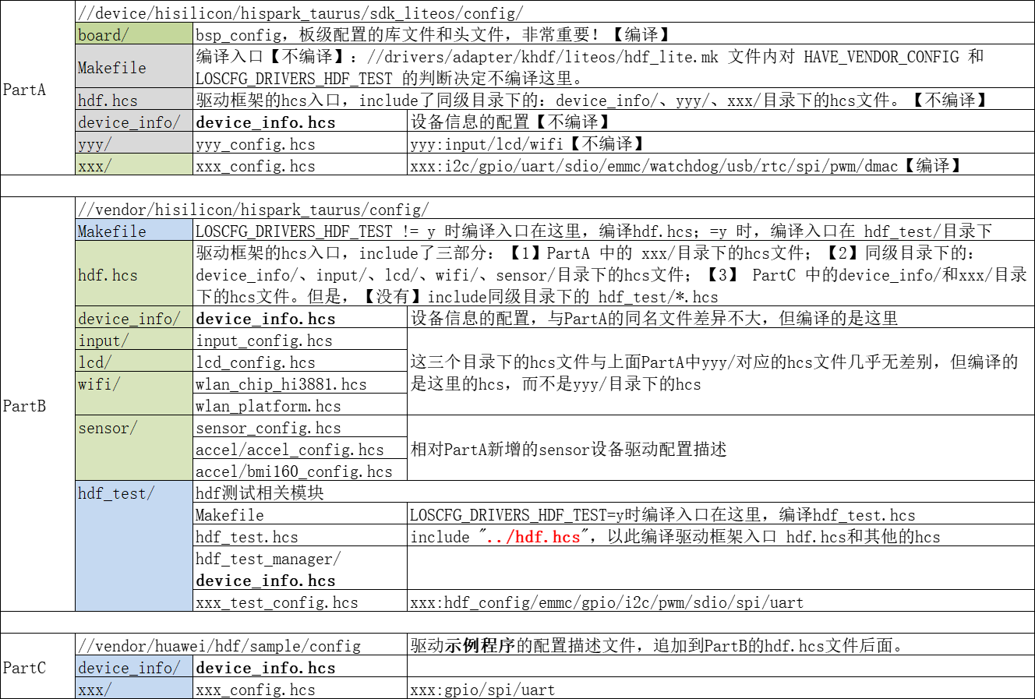Click PartB hdf.hcs description listing three parts
The width and height of the screenshot is (1035, 699).
(613, 274)
